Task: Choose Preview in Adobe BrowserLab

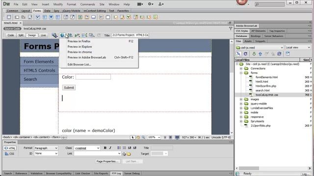Action: point(99,58)
